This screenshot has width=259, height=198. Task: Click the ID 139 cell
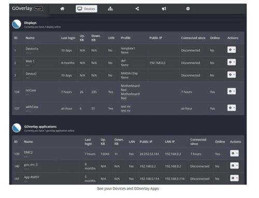tap(17, 154)
